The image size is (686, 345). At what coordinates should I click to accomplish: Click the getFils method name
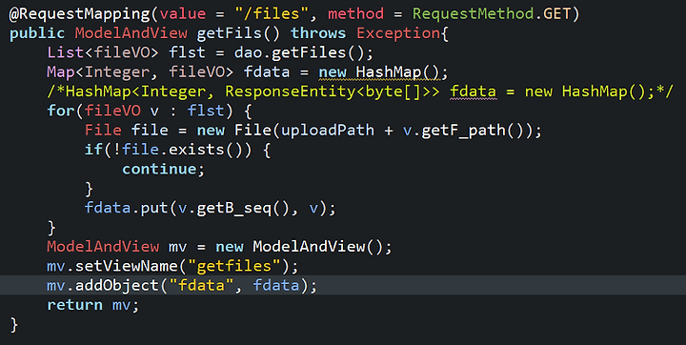[230, 33]
